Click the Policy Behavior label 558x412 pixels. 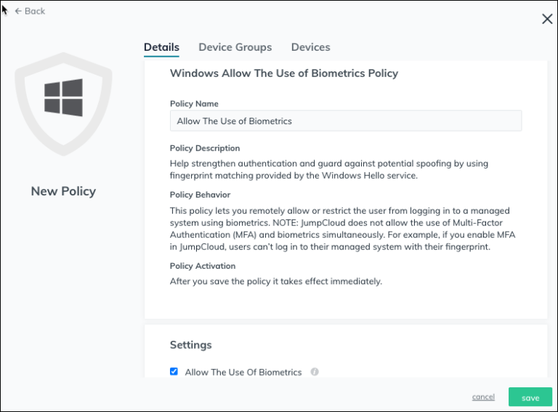point(200,195)
